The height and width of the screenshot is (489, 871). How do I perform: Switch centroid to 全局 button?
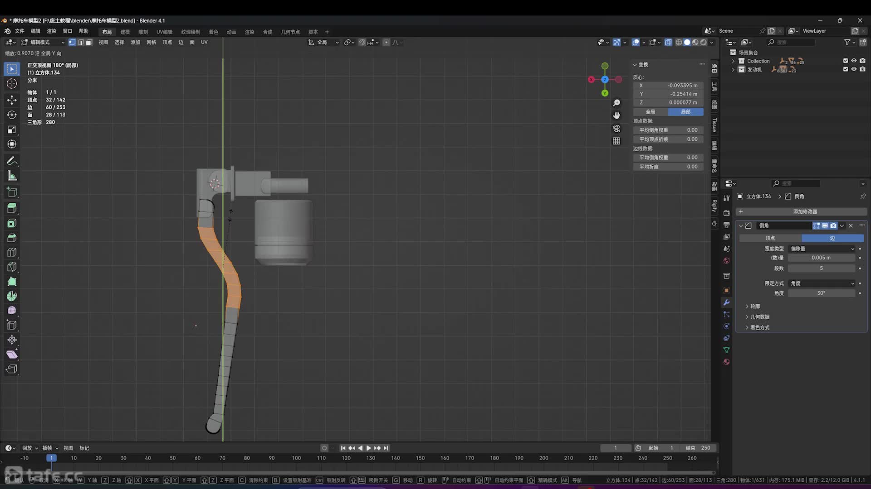coord(651,112)
